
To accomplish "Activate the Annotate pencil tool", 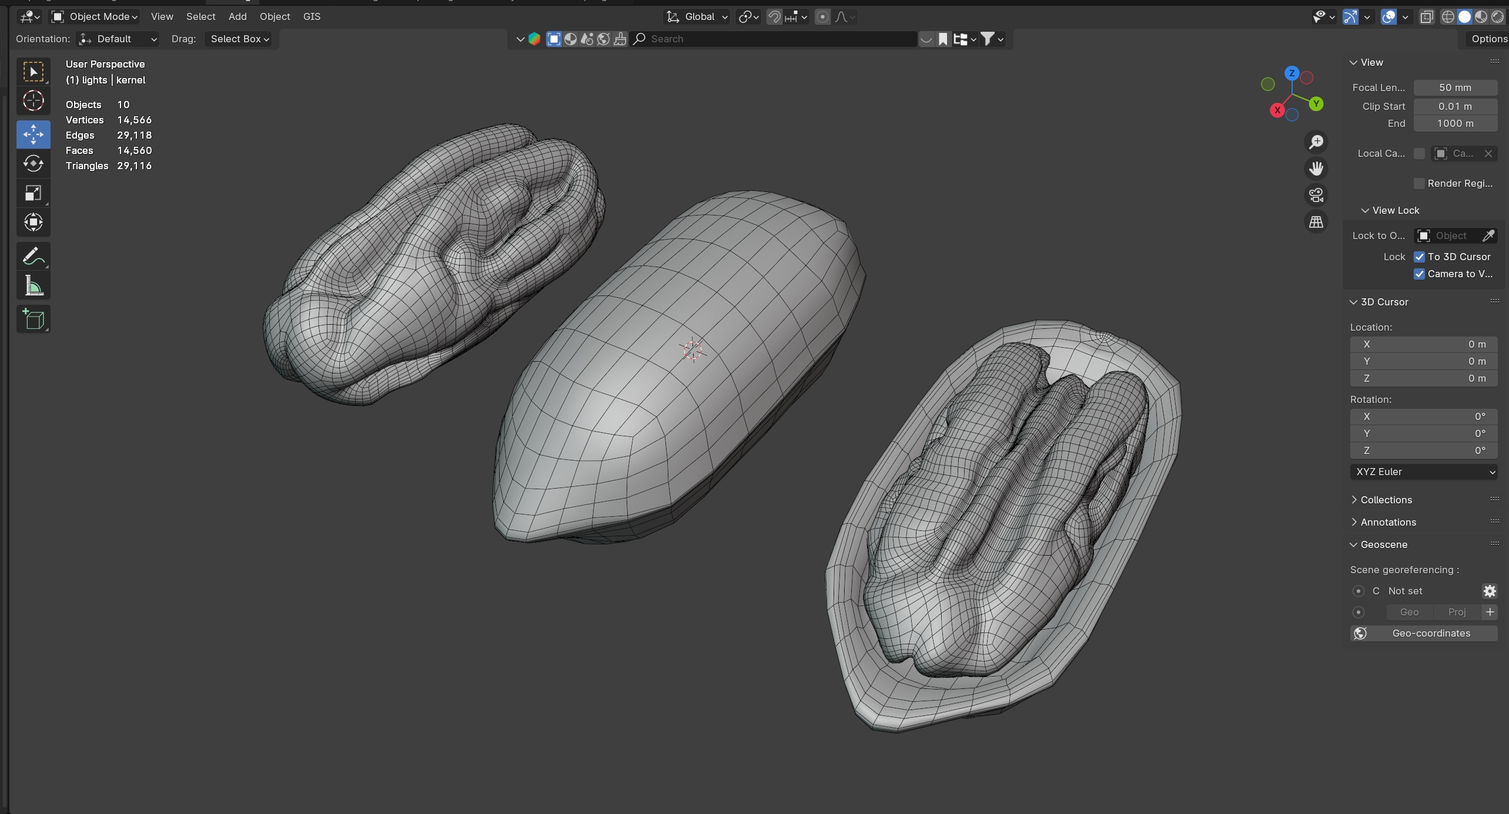I will point(33,257).
